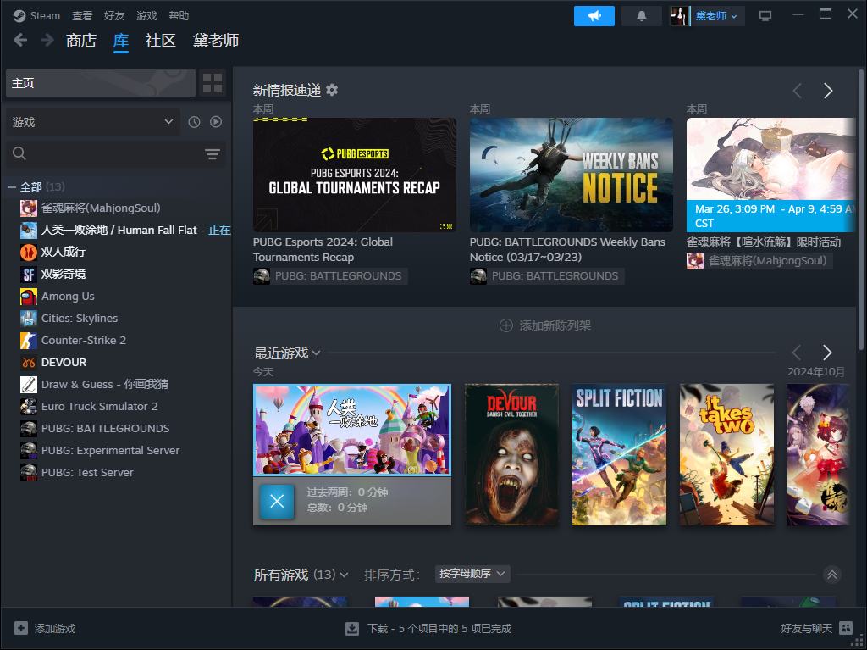Screen dimensions: 867x650
Task: Open news feed settings gear
Action: pyautogui.click(x=332, y=90)
